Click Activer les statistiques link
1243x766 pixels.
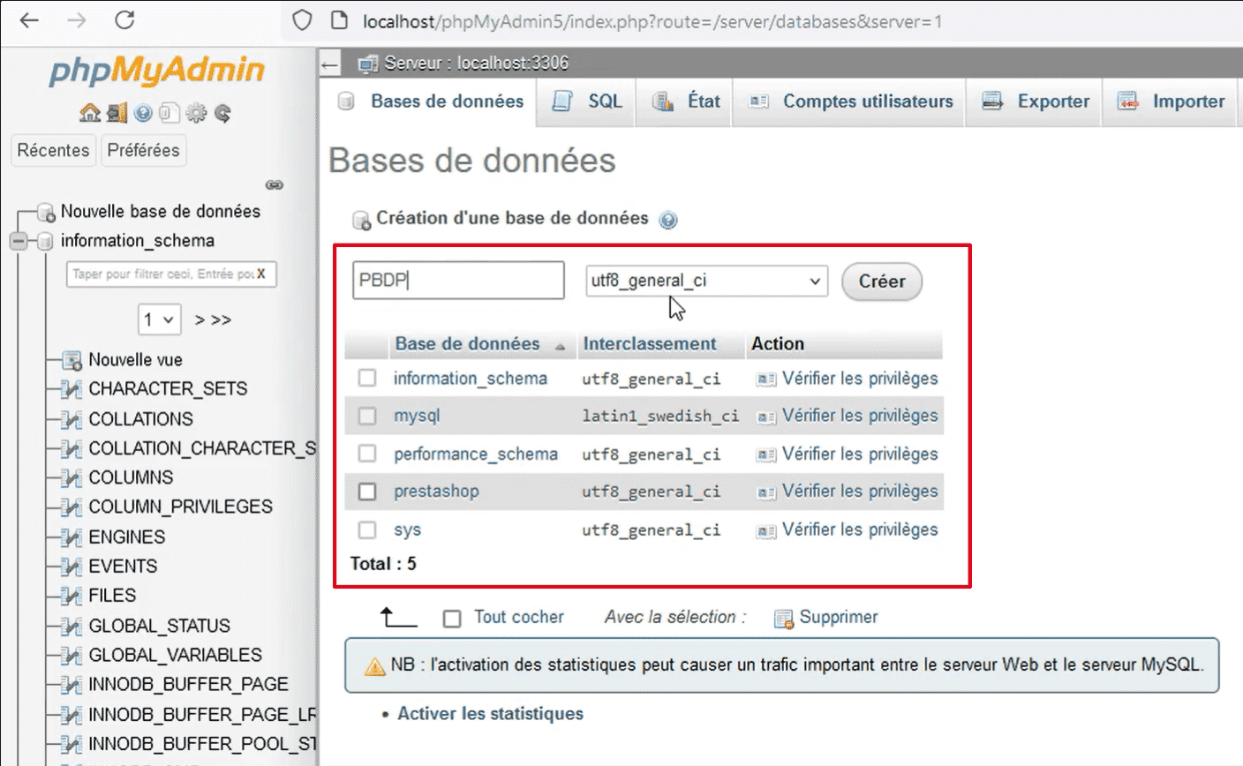tap(490, 714)
